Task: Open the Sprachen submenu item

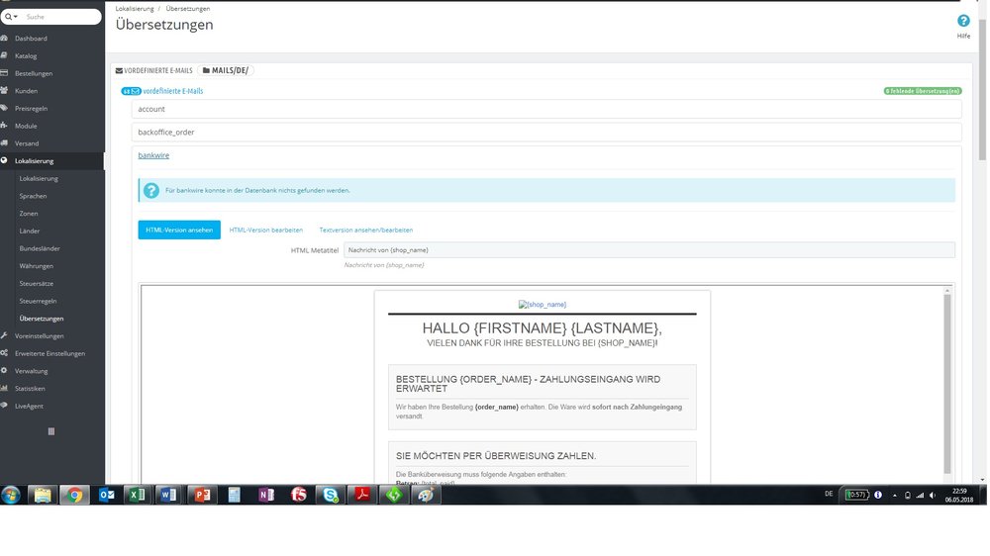Action: [x=33, y=196]
